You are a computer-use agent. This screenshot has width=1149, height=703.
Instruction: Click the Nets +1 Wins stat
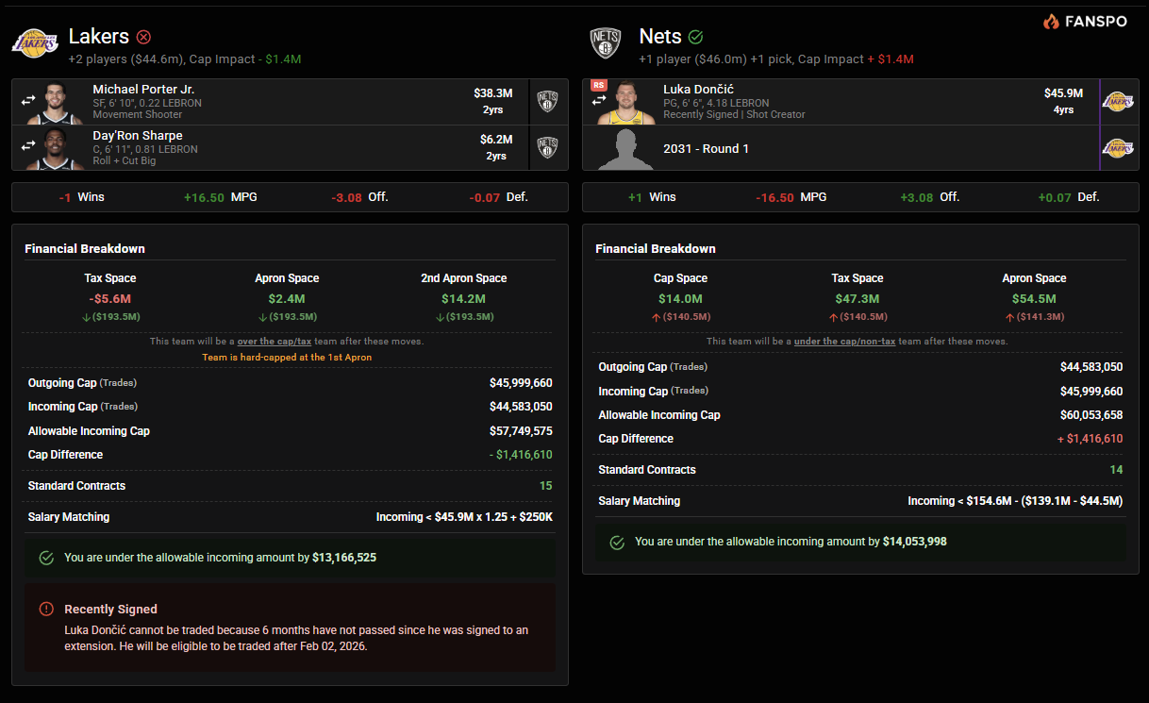652,197
